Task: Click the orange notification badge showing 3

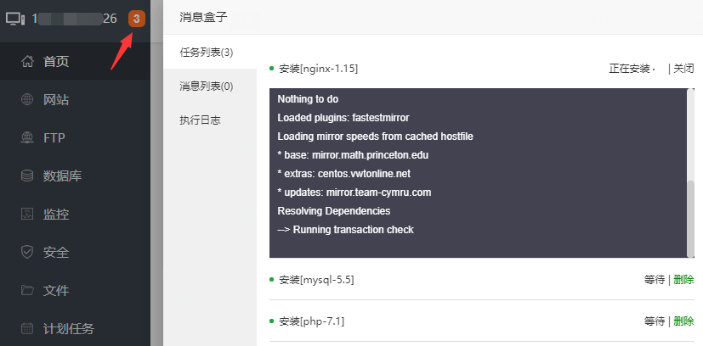Action: pyautogui.click(x=137, y=19)
